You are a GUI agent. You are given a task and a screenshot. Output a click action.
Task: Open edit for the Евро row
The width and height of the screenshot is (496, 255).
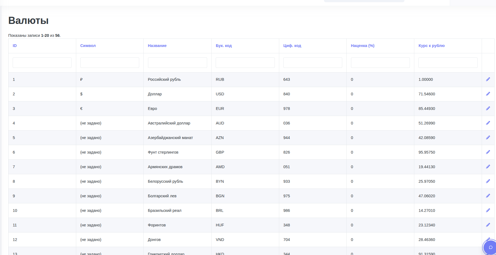[488, 109]
